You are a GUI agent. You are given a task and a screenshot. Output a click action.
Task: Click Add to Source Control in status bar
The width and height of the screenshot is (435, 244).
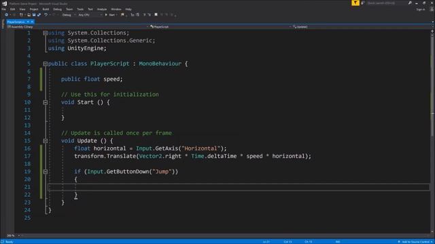point(415,242)
